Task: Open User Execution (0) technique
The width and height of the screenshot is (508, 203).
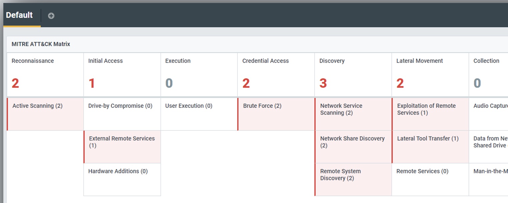Action: tap(199, 114)
